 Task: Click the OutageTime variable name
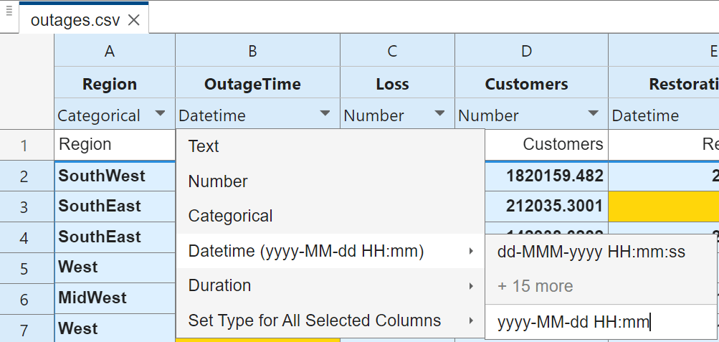click(x=252, y=84)
